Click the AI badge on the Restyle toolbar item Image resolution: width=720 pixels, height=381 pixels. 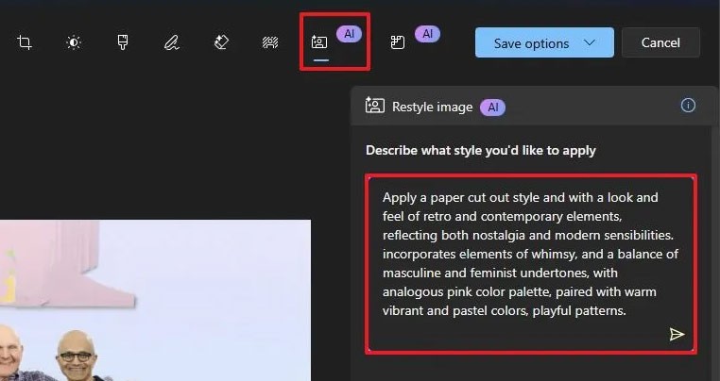(x=349, y=34)
